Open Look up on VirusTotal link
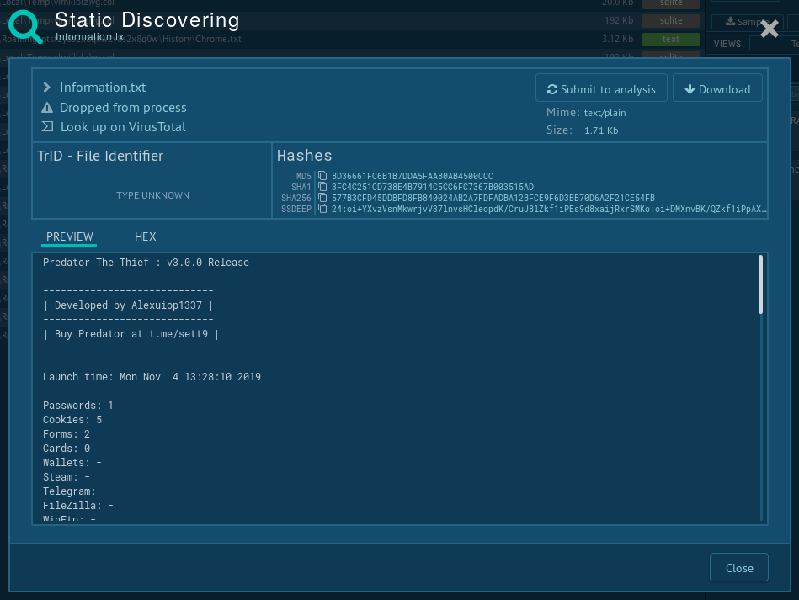This screenshot has width=799, height=600. pos(123,127)
